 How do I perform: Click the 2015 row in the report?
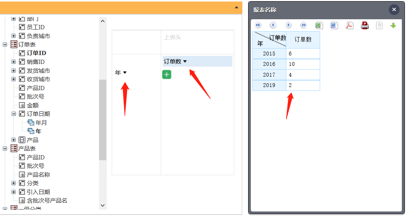[286, 54]
